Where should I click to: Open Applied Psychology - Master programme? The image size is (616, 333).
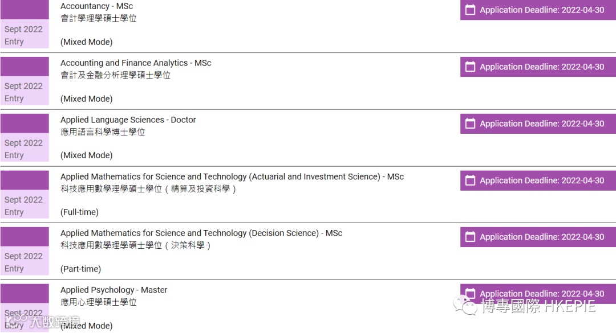tap(114, 290)
